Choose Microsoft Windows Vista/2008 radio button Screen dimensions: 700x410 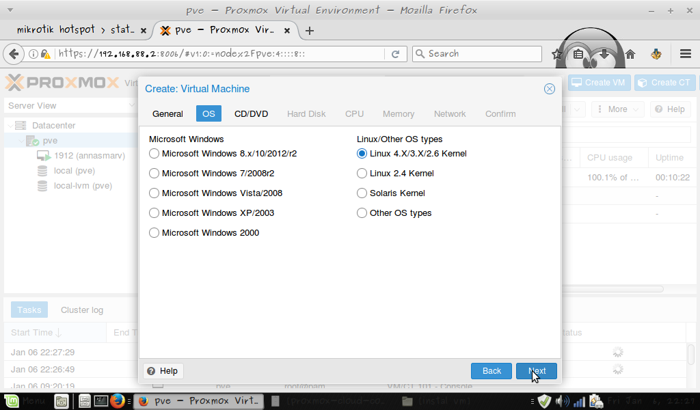pyautogui.click(x=154, y=193)
